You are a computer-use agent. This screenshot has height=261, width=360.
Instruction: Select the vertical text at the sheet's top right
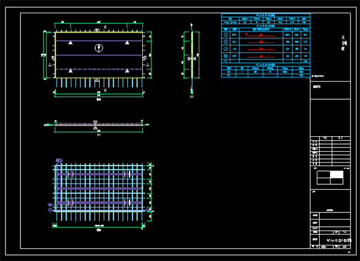coord(344,43)
